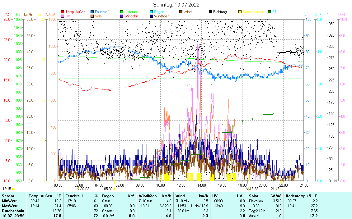Click the brown Wind legend square
Viewport: 352px width, 219px height.
pyautogui.click(x=181, y=12)
